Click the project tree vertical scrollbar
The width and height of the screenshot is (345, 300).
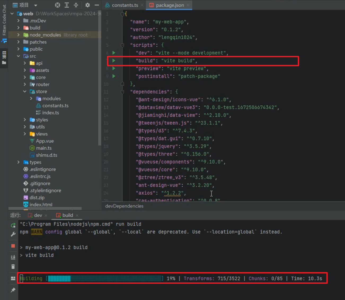click(x=100, y=78)
